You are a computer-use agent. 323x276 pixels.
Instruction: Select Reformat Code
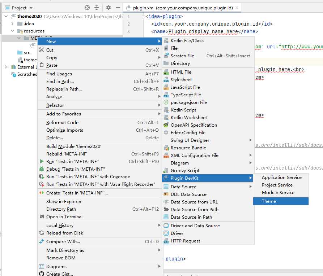99,122
